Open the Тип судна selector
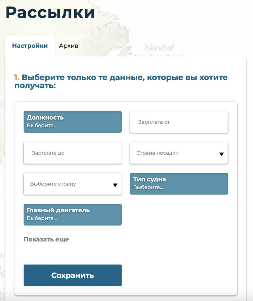This screenshot has height=301, width=253. [179, 184]
